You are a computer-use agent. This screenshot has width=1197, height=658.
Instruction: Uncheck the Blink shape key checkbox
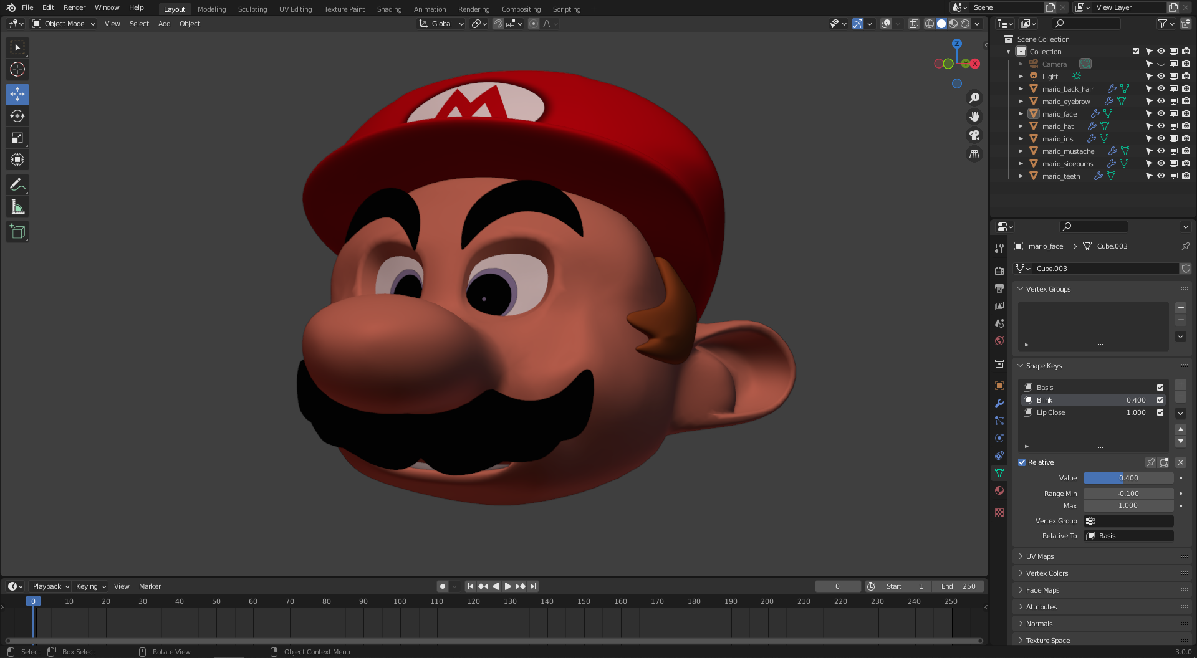click(1160, 400)
